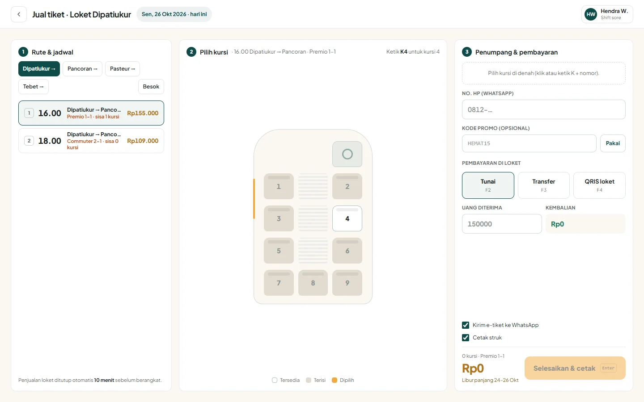Choose the Pasteur route tab
This screenshot has height=402, width=644.
[123, 69]
